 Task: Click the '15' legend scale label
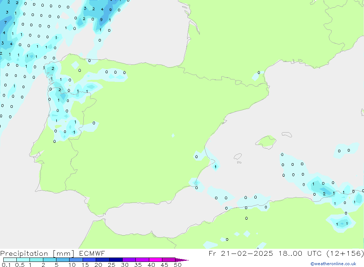(x=85, y=265)
